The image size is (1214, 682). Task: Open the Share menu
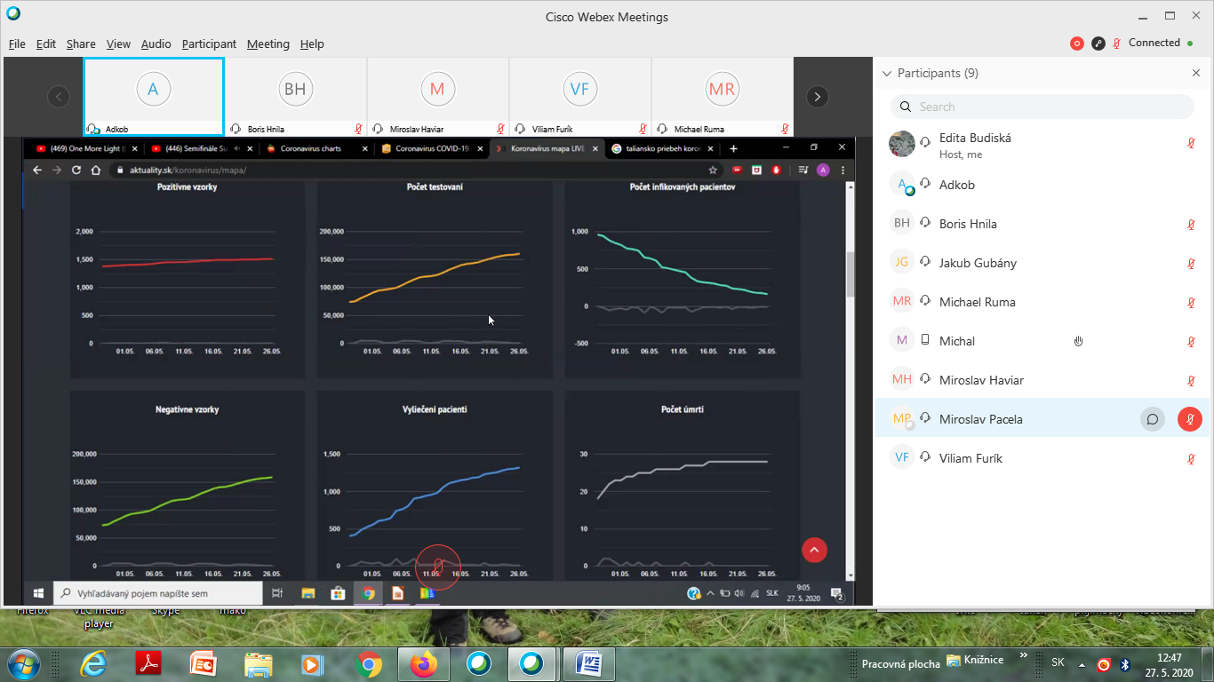[81, 44]
